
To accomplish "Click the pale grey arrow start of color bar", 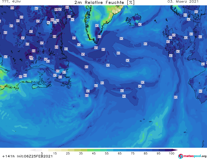I will (32, 150).
